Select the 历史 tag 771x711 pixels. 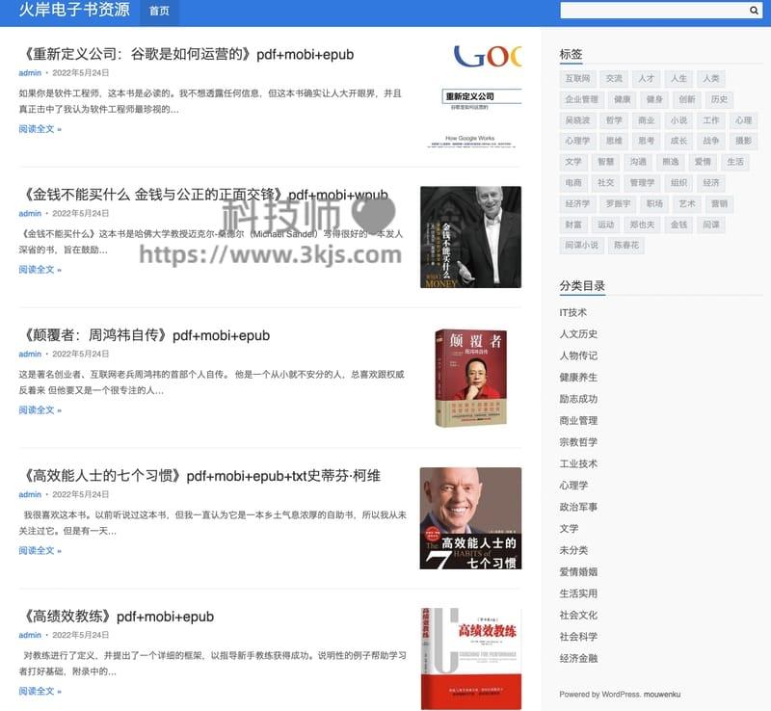(719, 99)
